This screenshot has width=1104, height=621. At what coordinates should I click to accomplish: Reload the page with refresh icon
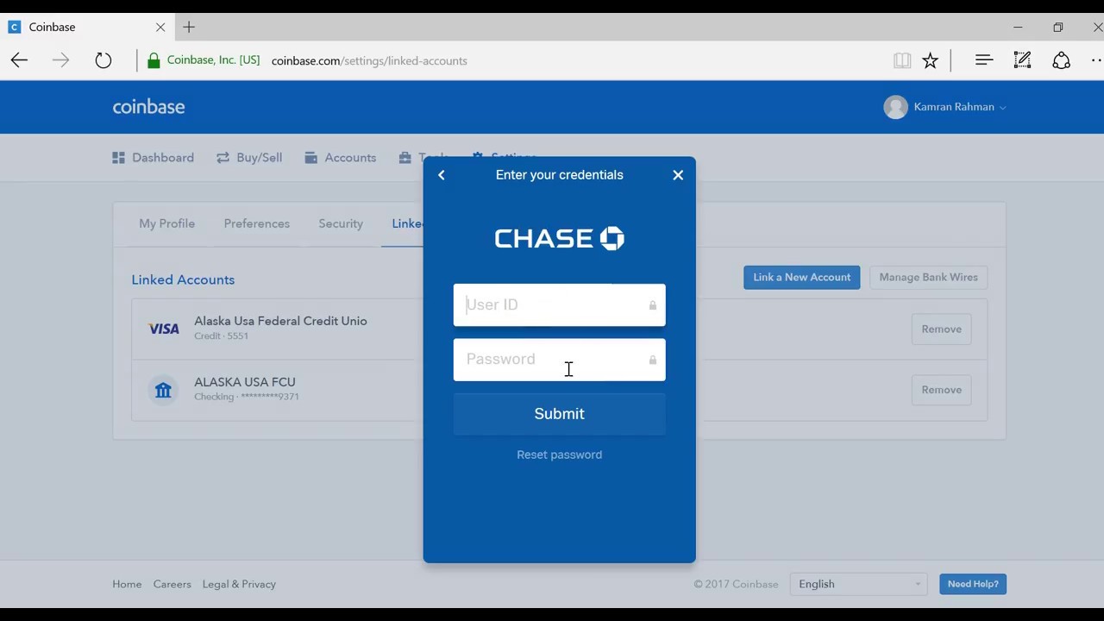[x=103, y=60]
